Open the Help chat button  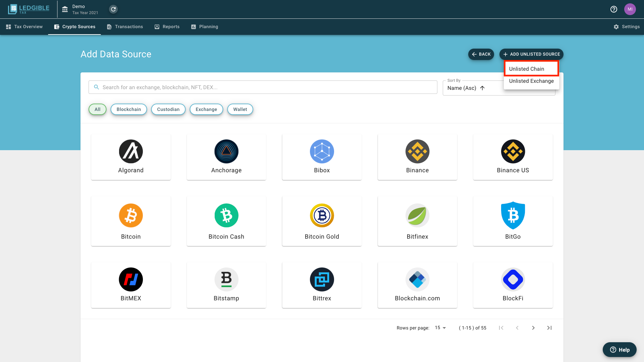620,350
